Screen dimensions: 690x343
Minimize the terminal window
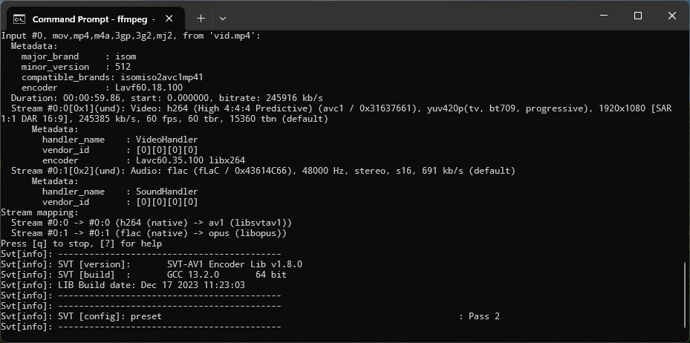[604, 16]
